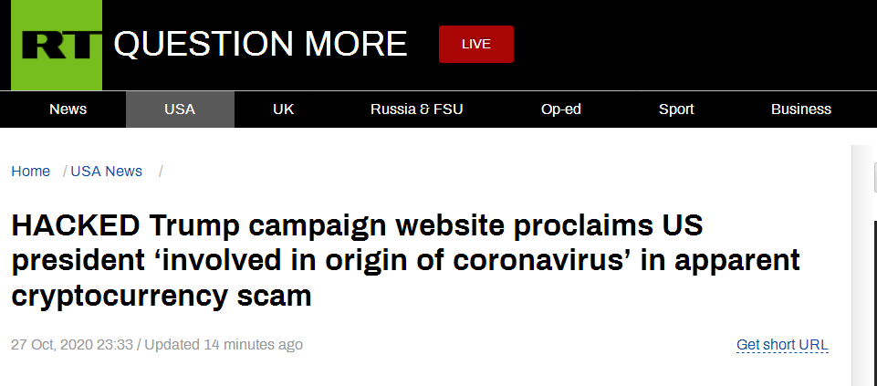The image size is (877, 386).
Task: Click the 27 Oct, 2020 23:33 timestamp
Action: (x=72, y=345)
